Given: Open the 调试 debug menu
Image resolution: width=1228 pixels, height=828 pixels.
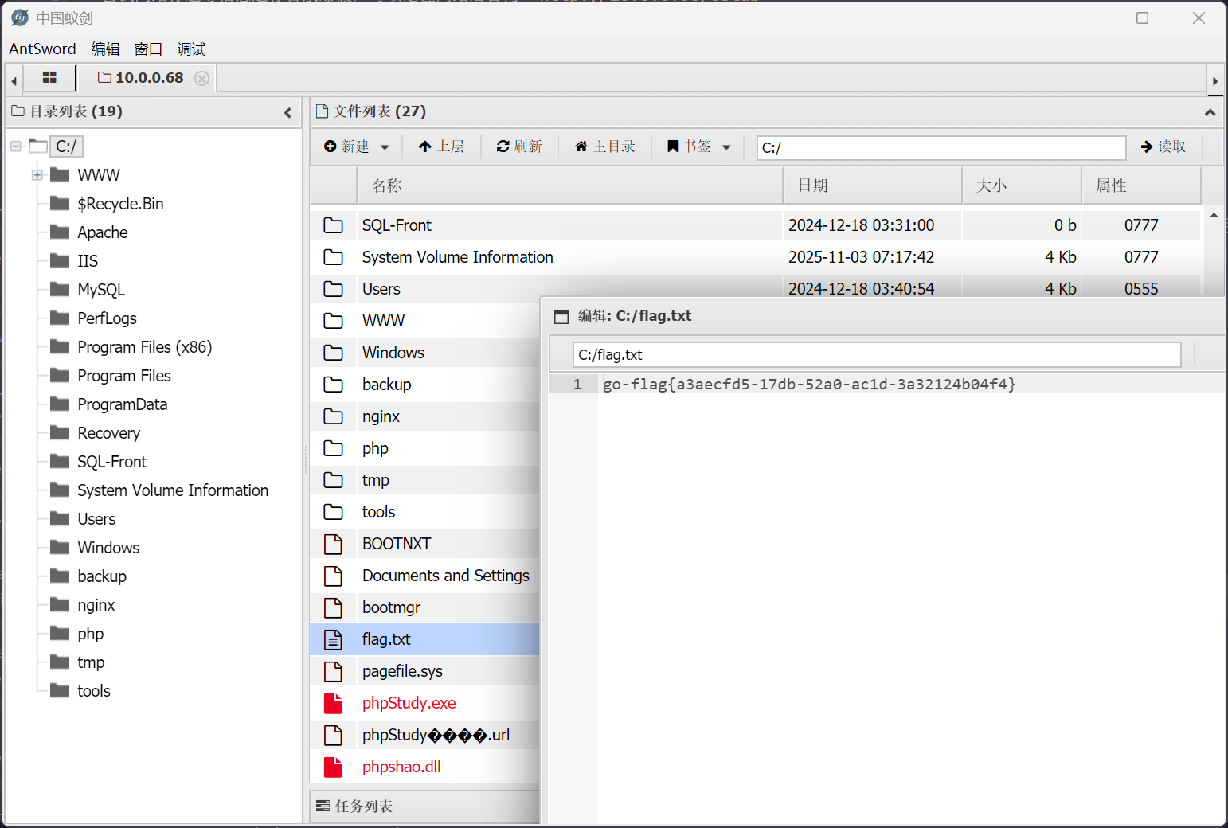Looking at the screenshot, I should point(191,49).
